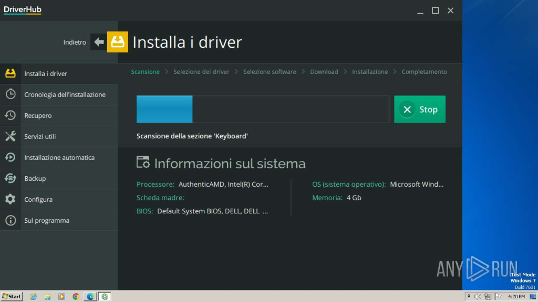Switch to Selezione software step
The width and height of the screenshot is (538, 302).
(270, 72)
